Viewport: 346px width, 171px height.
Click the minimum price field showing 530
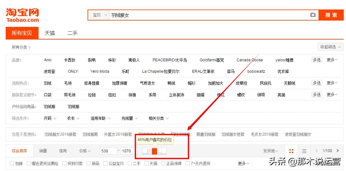click(108, 151)
